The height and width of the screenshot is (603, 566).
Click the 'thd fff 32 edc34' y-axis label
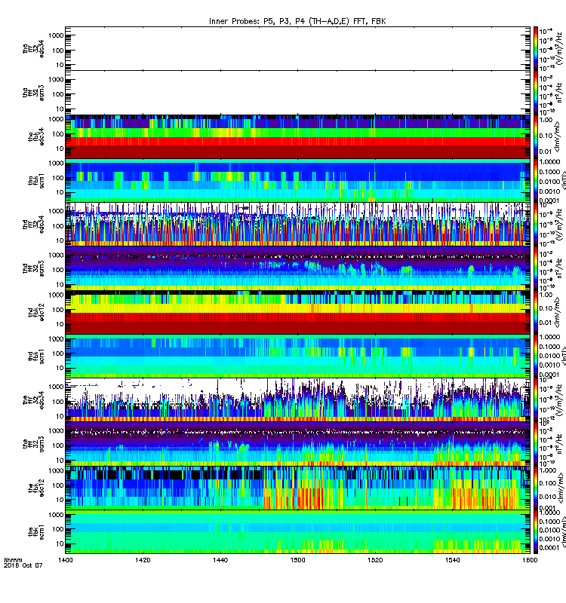tap(33, 224)
